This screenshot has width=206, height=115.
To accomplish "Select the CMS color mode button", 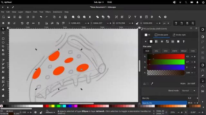I will coord(193,51).
